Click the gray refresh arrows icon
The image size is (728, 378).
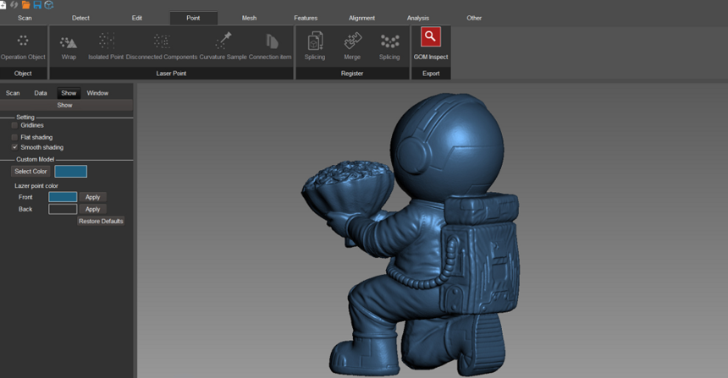coord(14,5)
